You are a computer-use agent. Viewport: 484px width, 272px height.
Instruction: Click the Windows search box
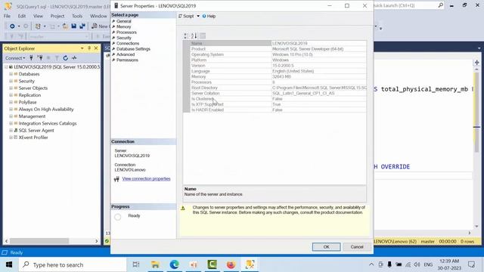click(x=73, y=264)
